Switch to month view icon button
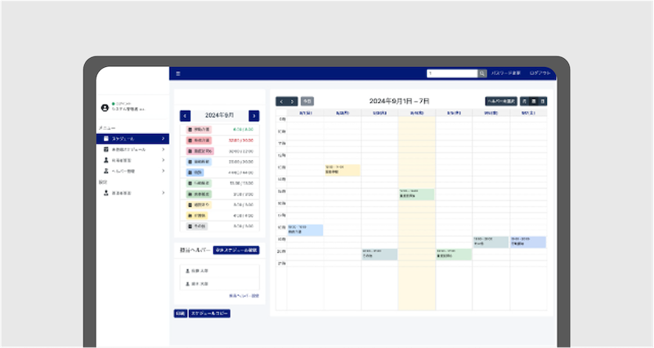This screenshot has width=654, height=348. pos(525,101)
